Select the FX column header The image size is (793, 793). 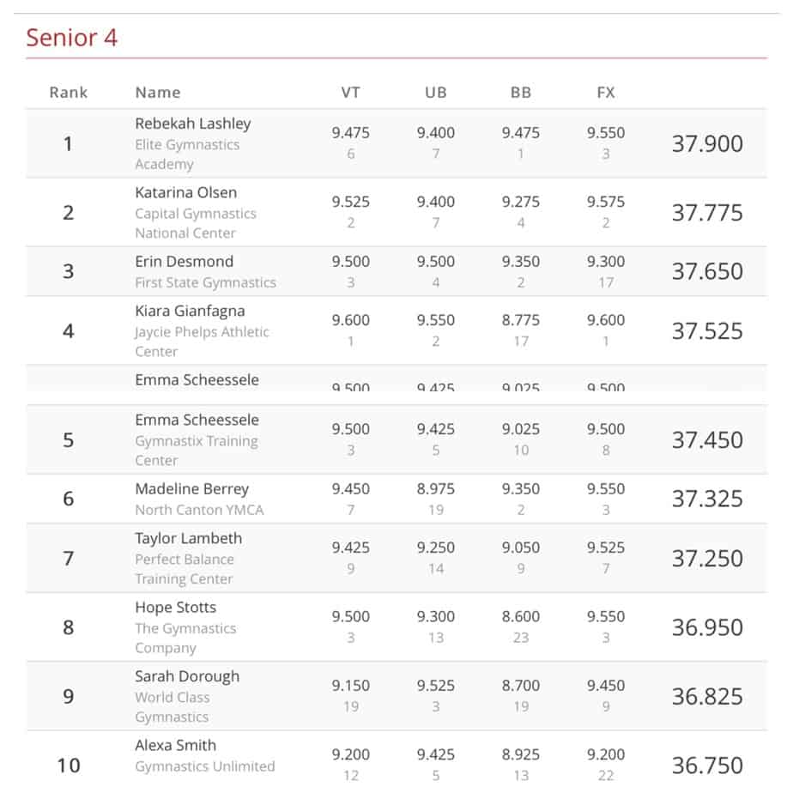point(606,93)
